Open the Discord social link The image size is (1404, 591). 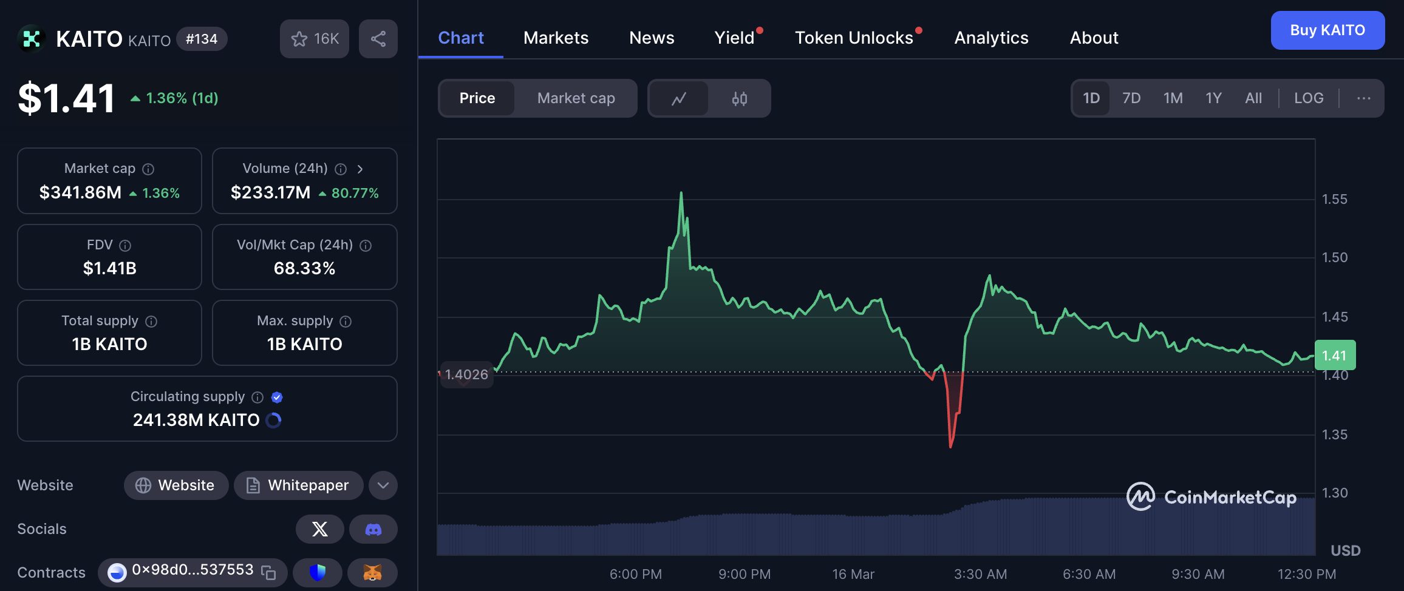tap(373, 529)
